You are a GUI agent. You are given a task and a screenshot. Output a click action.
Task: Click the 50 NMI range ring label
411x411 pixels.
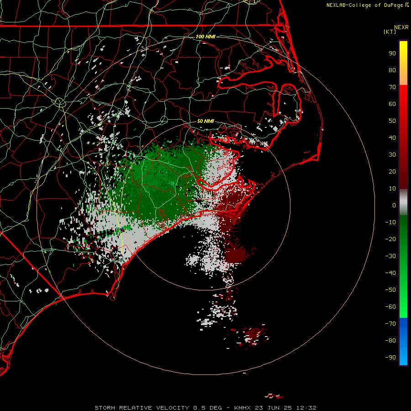click(205, 121)
